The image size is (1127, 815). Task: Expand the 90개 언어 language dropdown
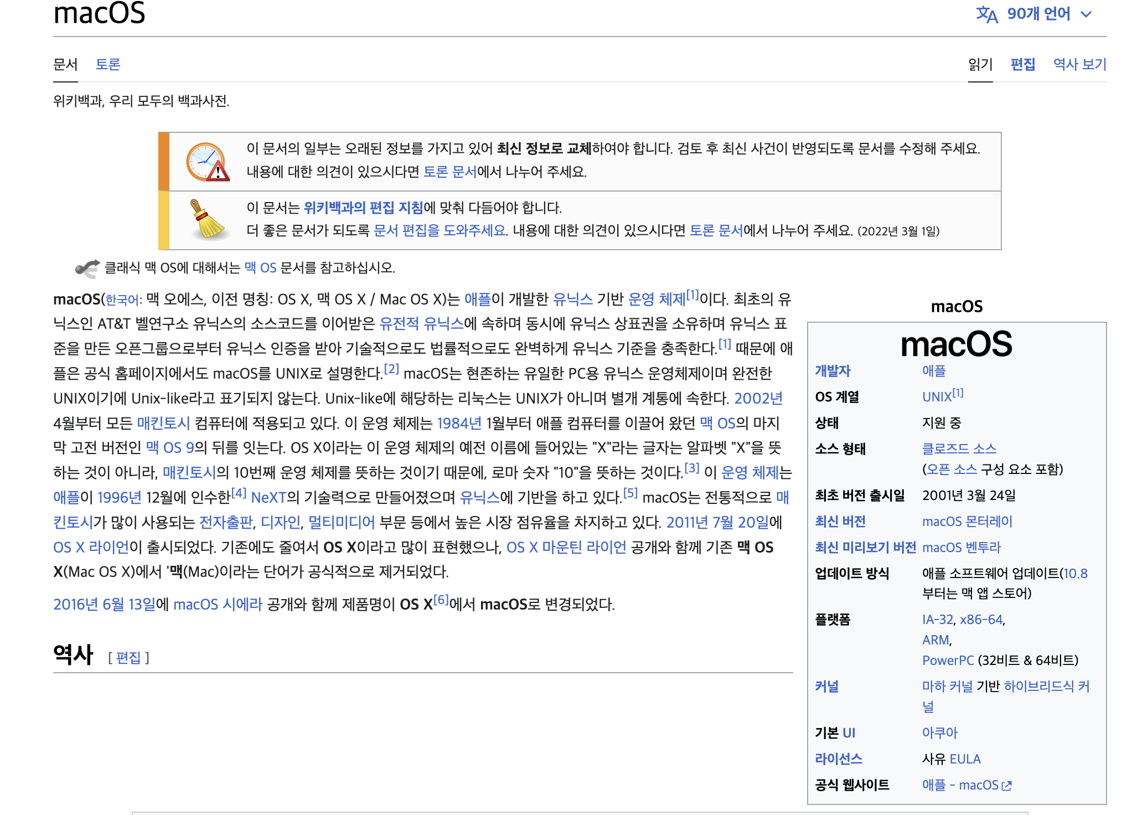1038,14
